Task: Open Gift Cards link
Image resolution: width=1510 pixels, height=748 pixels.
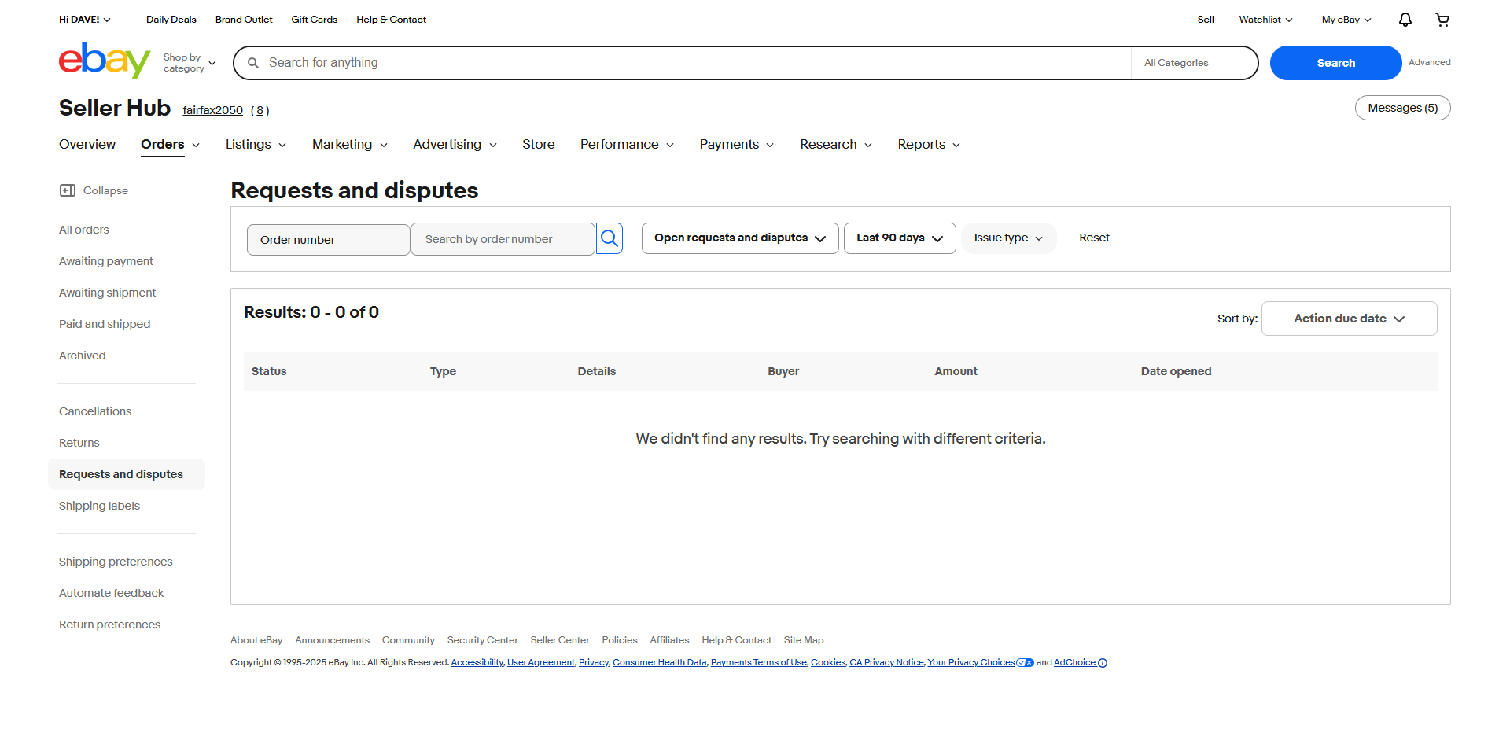Action: [x=315, y=20]
